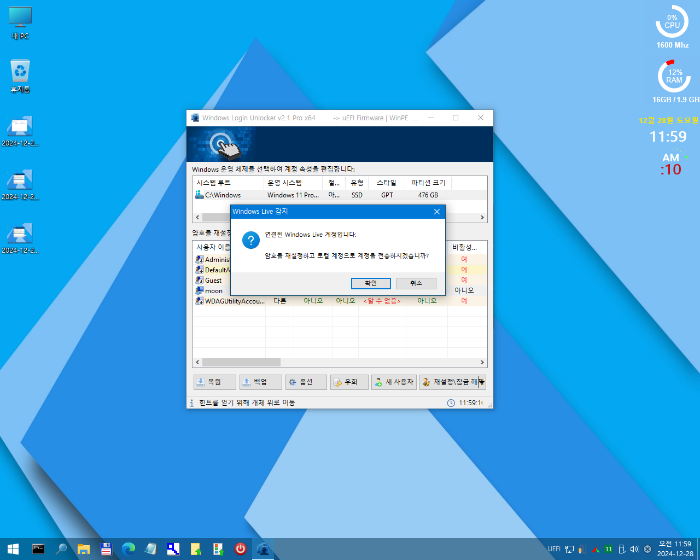Viewport: 700px width, 560px height.
Task: Launch Microsoft Edge from the taskbar
Action: pyautogui.click(x=129, y=549)
